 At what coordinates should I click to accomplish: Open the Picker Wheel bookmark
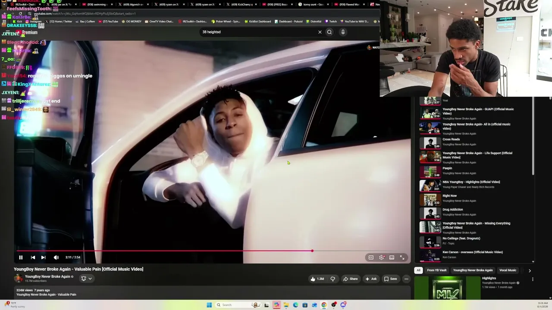click(226, 22)
